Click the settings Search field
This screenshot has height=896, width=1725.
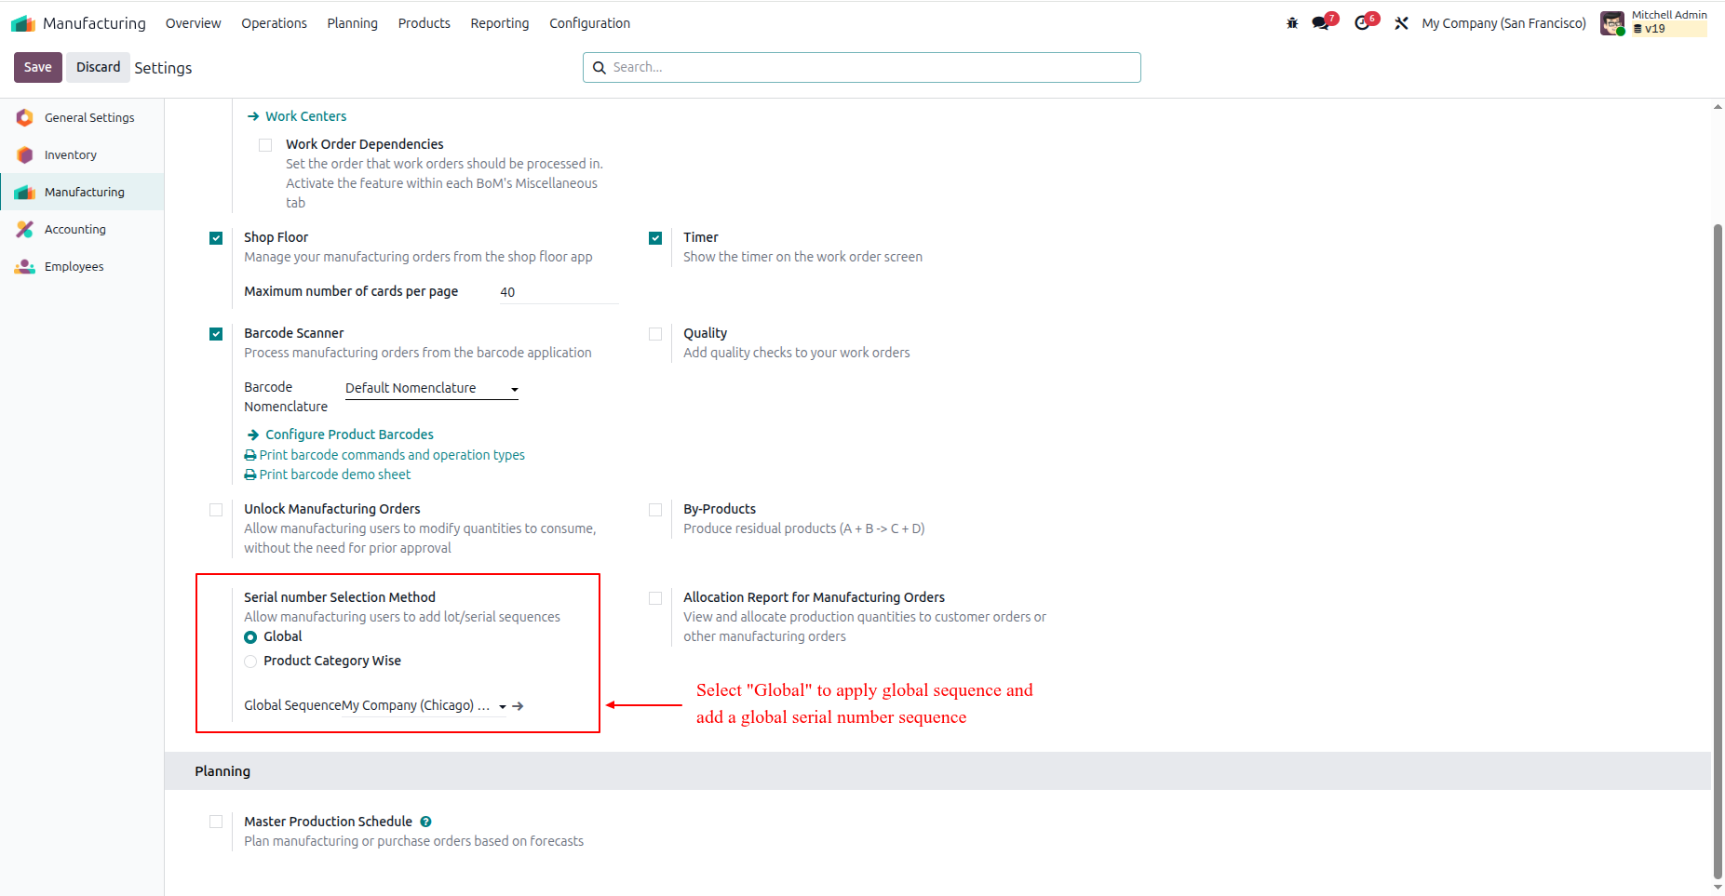(x=862, y=67)
